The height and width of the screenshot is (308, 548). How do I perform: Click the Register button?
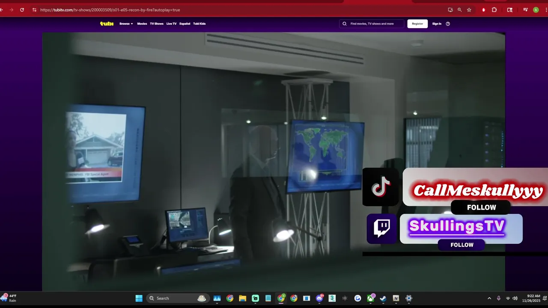click(417, 24)
